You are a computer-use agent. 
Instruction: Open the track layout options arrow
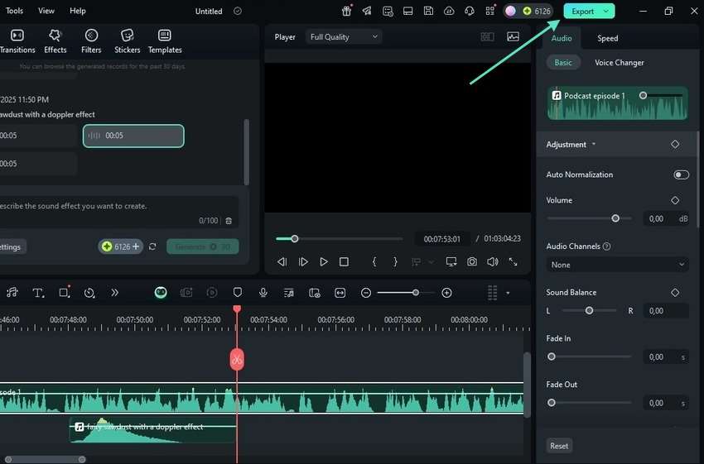coord(508,293)
